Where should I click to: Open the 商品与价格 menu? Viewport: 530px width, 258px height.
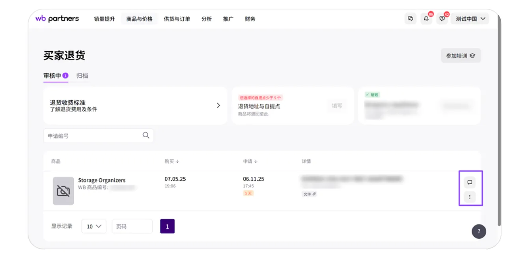point(139,19)
